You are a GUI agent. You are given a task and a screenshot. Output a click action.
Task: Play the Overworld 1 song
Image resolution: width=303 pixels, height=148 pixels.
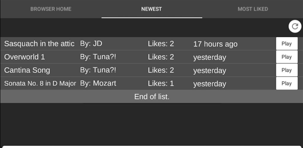[x=286, y=57]
